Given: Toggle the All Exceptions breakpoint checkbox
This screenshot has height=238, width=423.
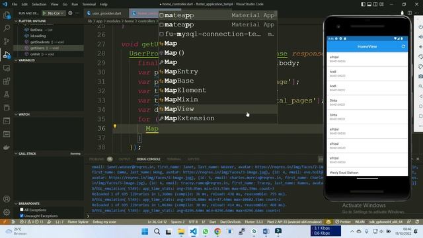Looking at the screenshot, I should click(x=22, y=210).
